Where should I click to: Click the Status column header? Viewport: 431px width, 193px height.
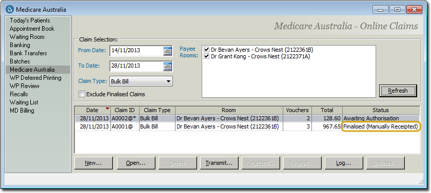tap(381, 110)
